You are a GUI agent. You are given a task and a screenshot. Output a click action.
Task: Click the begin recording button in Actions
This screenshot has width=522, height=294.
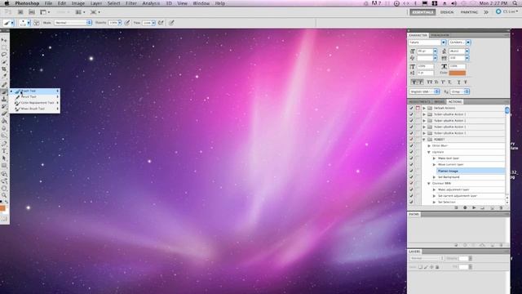(x=465, y=207)
